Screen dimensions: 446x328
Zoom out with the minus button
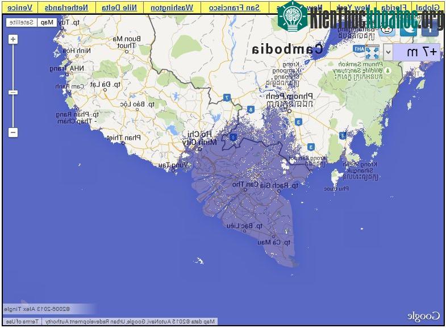[13, 132]
